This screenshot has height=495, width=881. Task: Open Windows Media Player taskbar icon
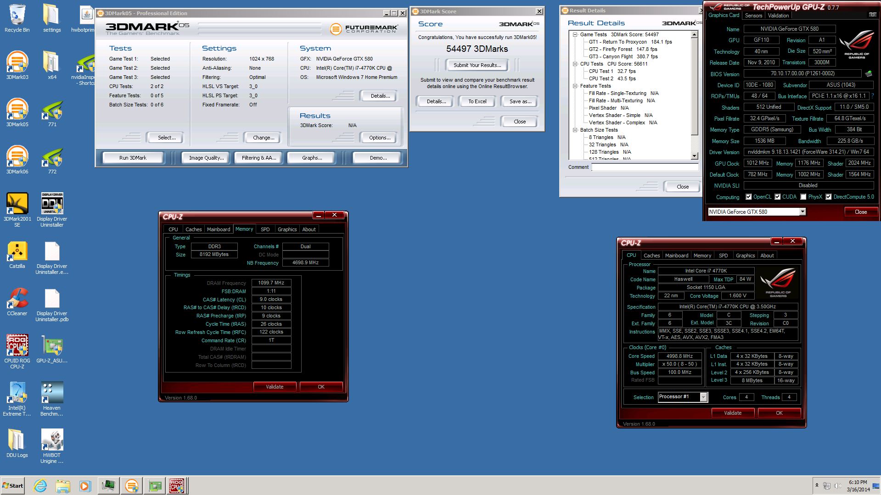[85, 485]
